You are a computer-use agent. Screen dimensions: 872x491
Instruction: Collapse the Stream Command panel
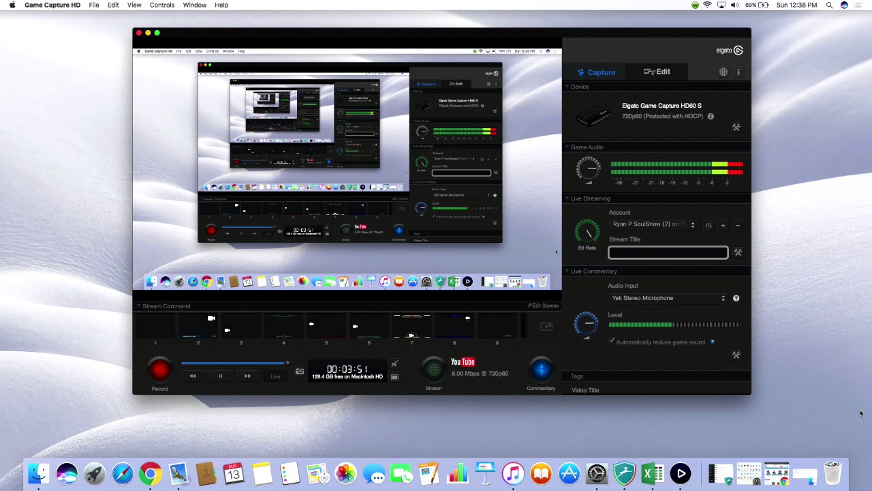pos(138,306)
